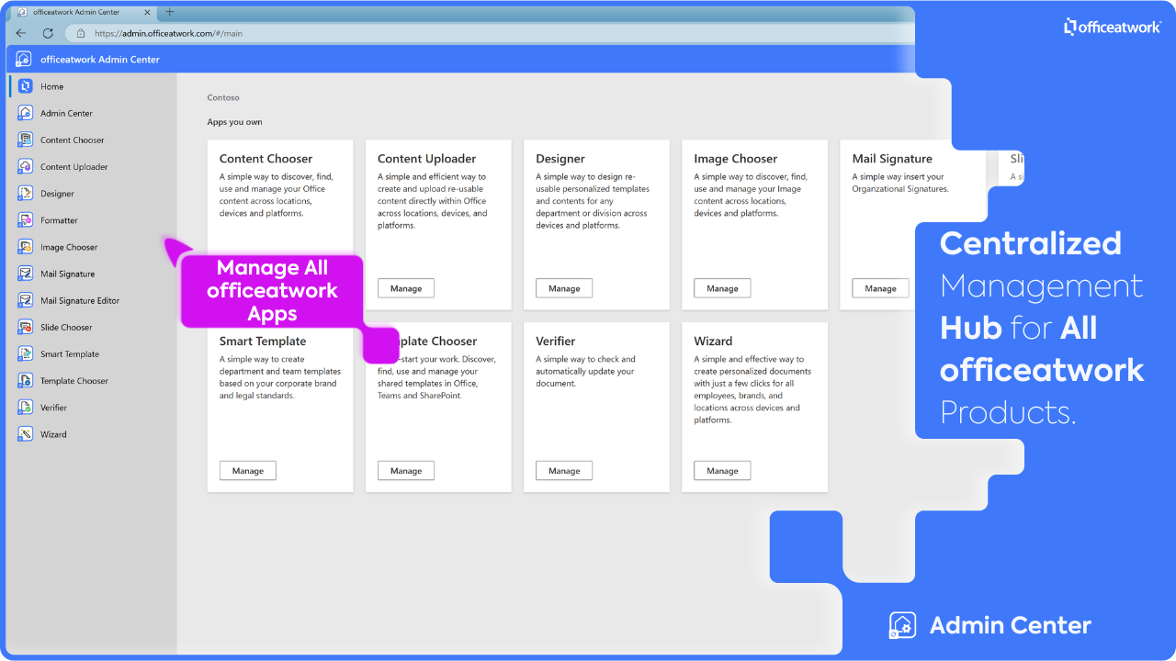Click Manage under Mail Signature card
The width and height of the screenshot is (1176, 661).
click(880, 288)
